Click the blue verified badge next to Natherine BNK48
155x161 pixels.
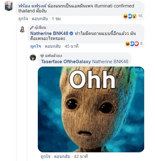pos(71,33)
